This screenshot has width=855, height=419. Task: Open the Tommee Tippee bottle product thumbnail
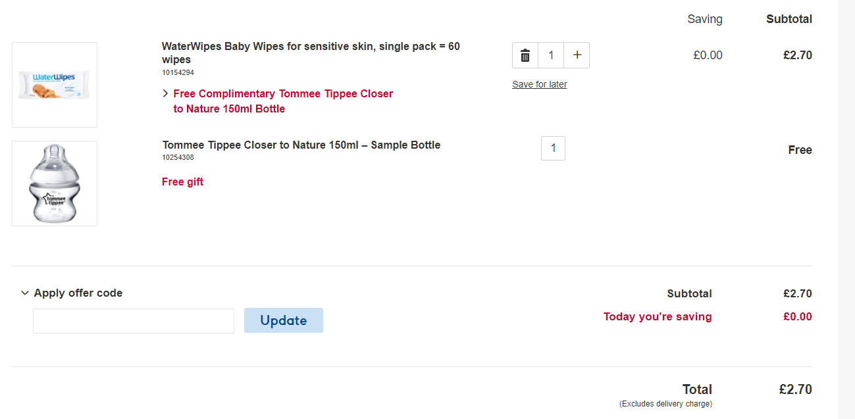point(54,183)
